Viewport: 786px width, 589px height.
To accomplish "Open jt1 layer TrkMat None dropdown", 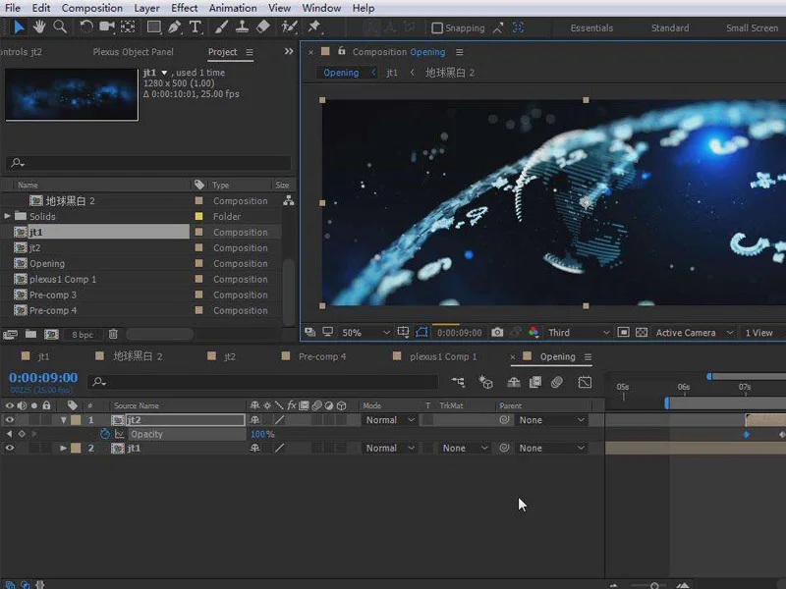I will point(464,448).
